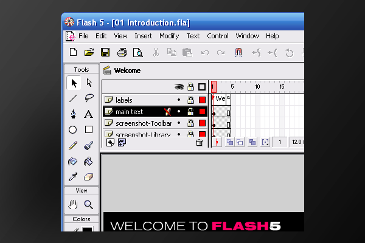Select the Eraser tool
This screenshot has height=243, width=365.
coord(88,177)
